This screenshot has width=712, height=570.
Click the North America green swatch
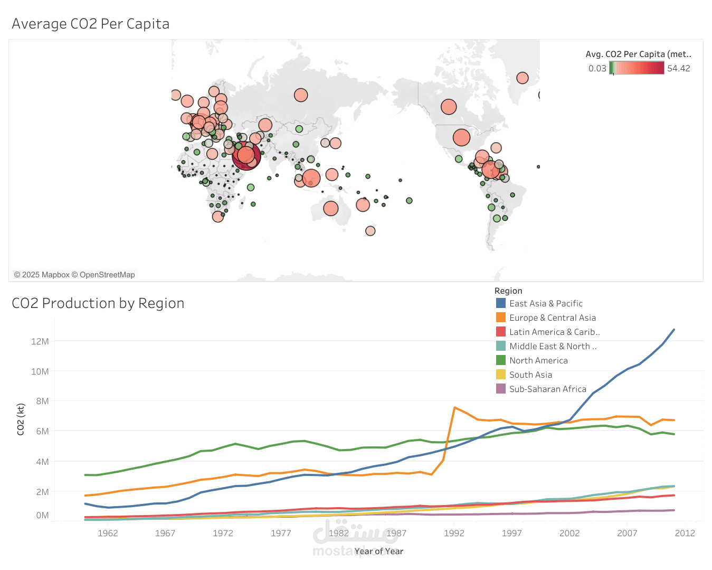501,360
